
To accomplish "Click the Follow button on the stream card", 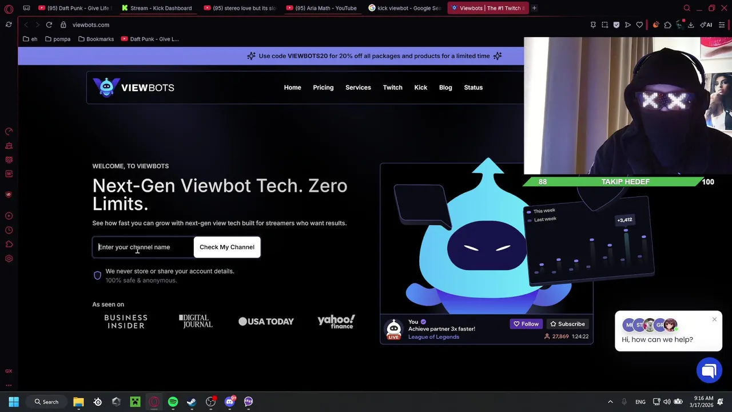I will click(526, 324).
